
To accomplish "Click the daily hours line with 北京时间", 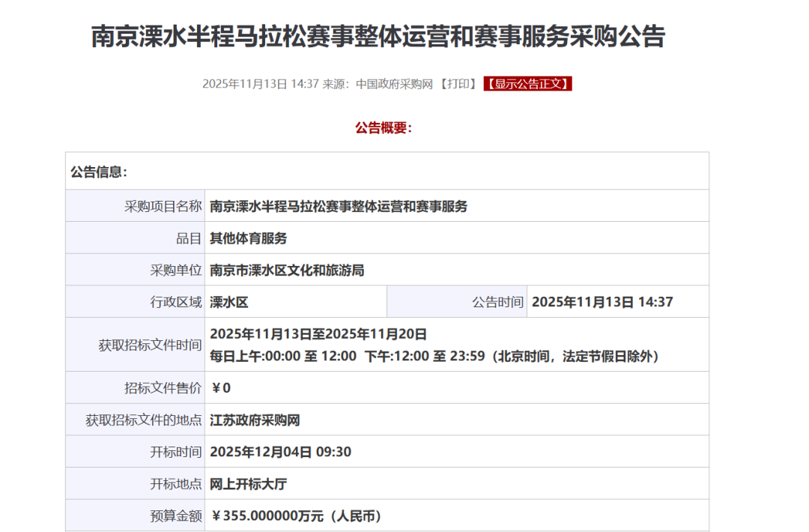I will point(434,357).
